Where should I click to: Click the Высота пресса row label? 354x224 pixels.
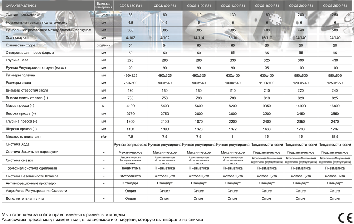point(21,113)
